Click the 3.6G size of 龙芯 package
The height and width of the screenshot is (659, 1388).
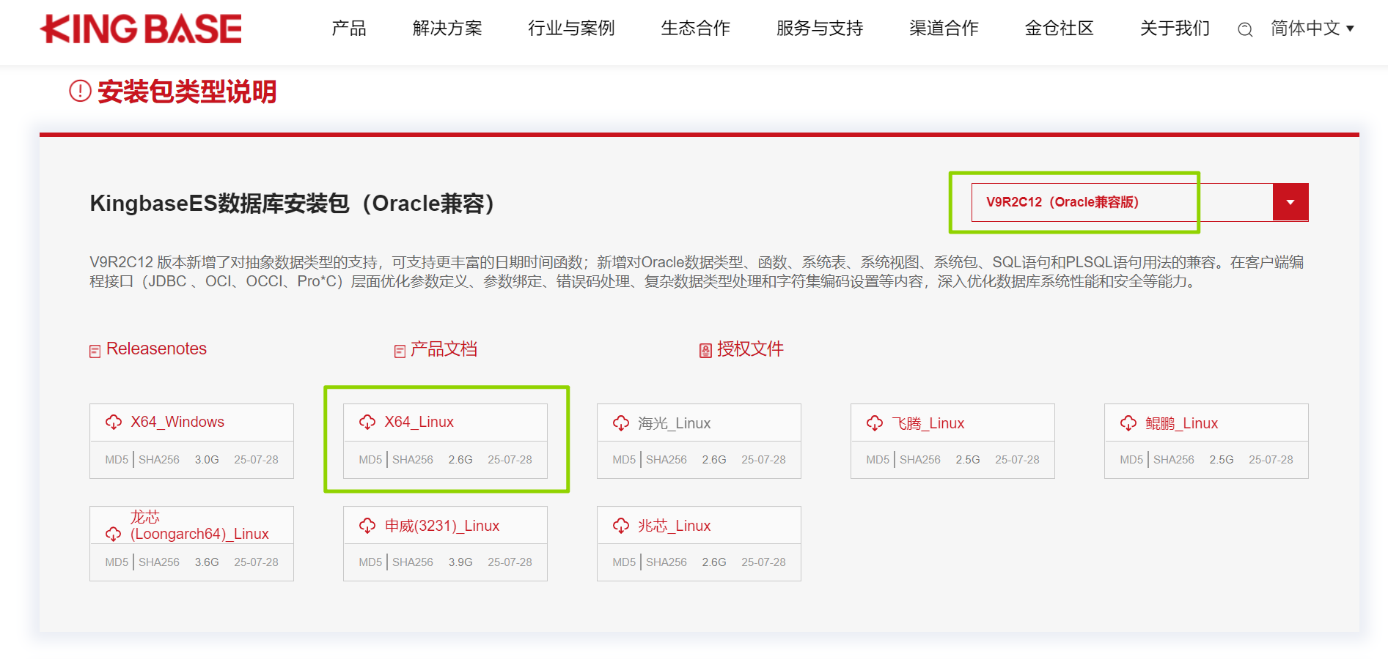click(207, 562)
